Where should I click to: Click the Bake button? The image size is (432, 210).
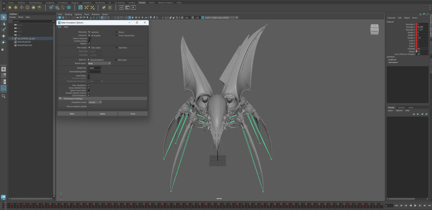pos(72,114)
